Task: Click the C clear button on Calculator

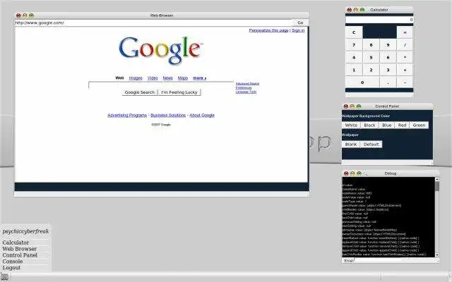Action: pos(354,32)
